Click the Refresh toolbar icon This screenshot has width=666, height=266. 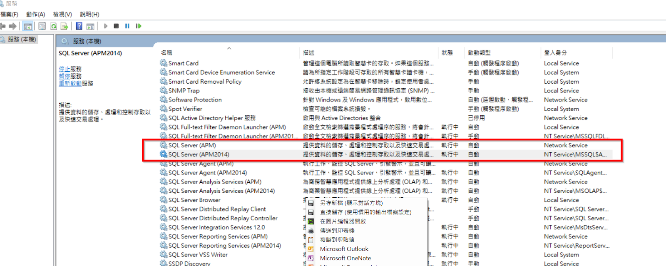point(54,26)
